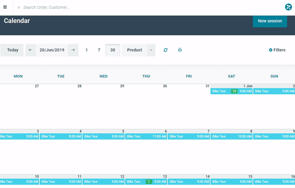Open Bike Tour session on 1 Jun
The height and width of the screenshot is (188, 295).
pyautogui.click(x=232, y=91)
